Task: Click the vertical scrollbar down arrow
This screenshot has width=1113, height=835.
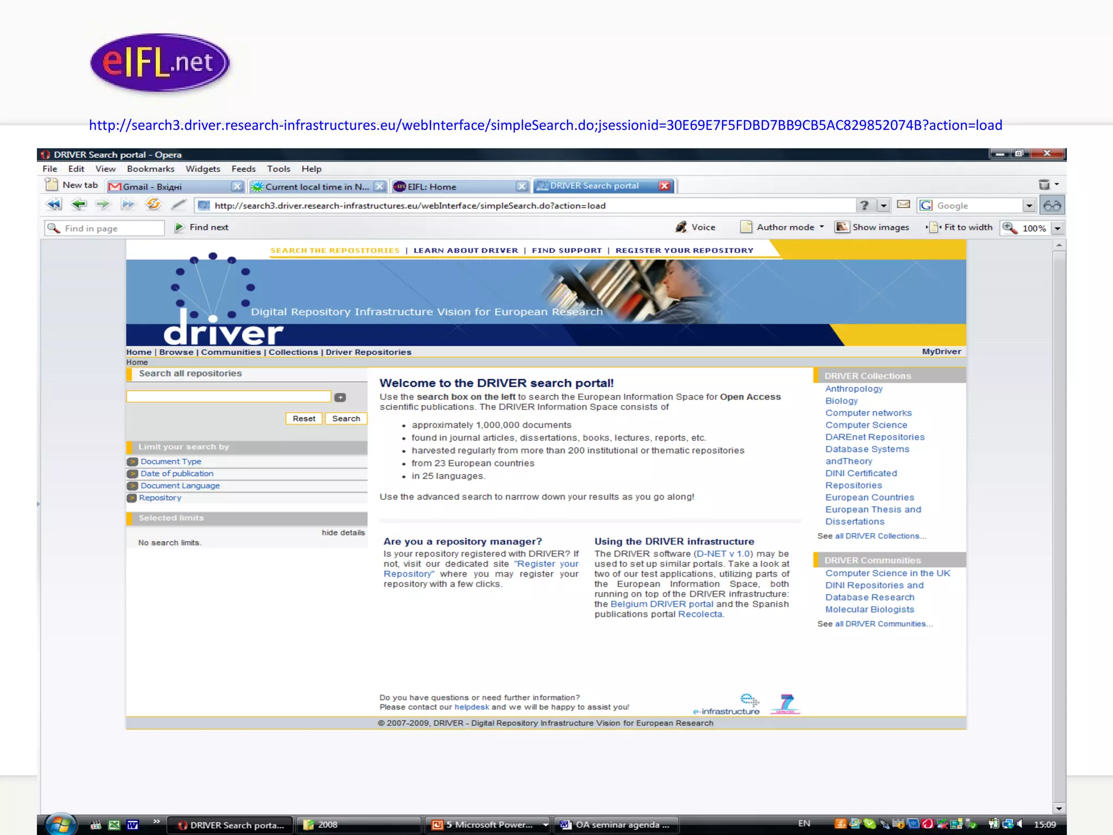Action: 1059,808
